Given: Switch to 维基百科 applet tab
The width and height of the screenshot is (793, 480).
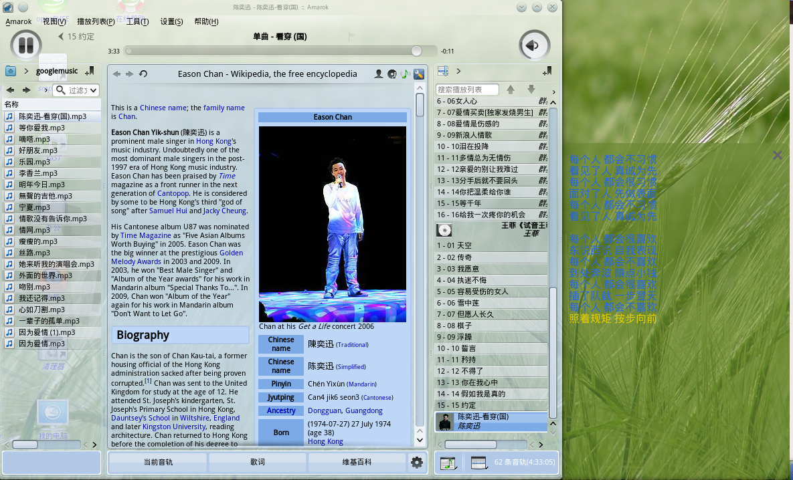Looking at the screenshot, I should 357,462.
